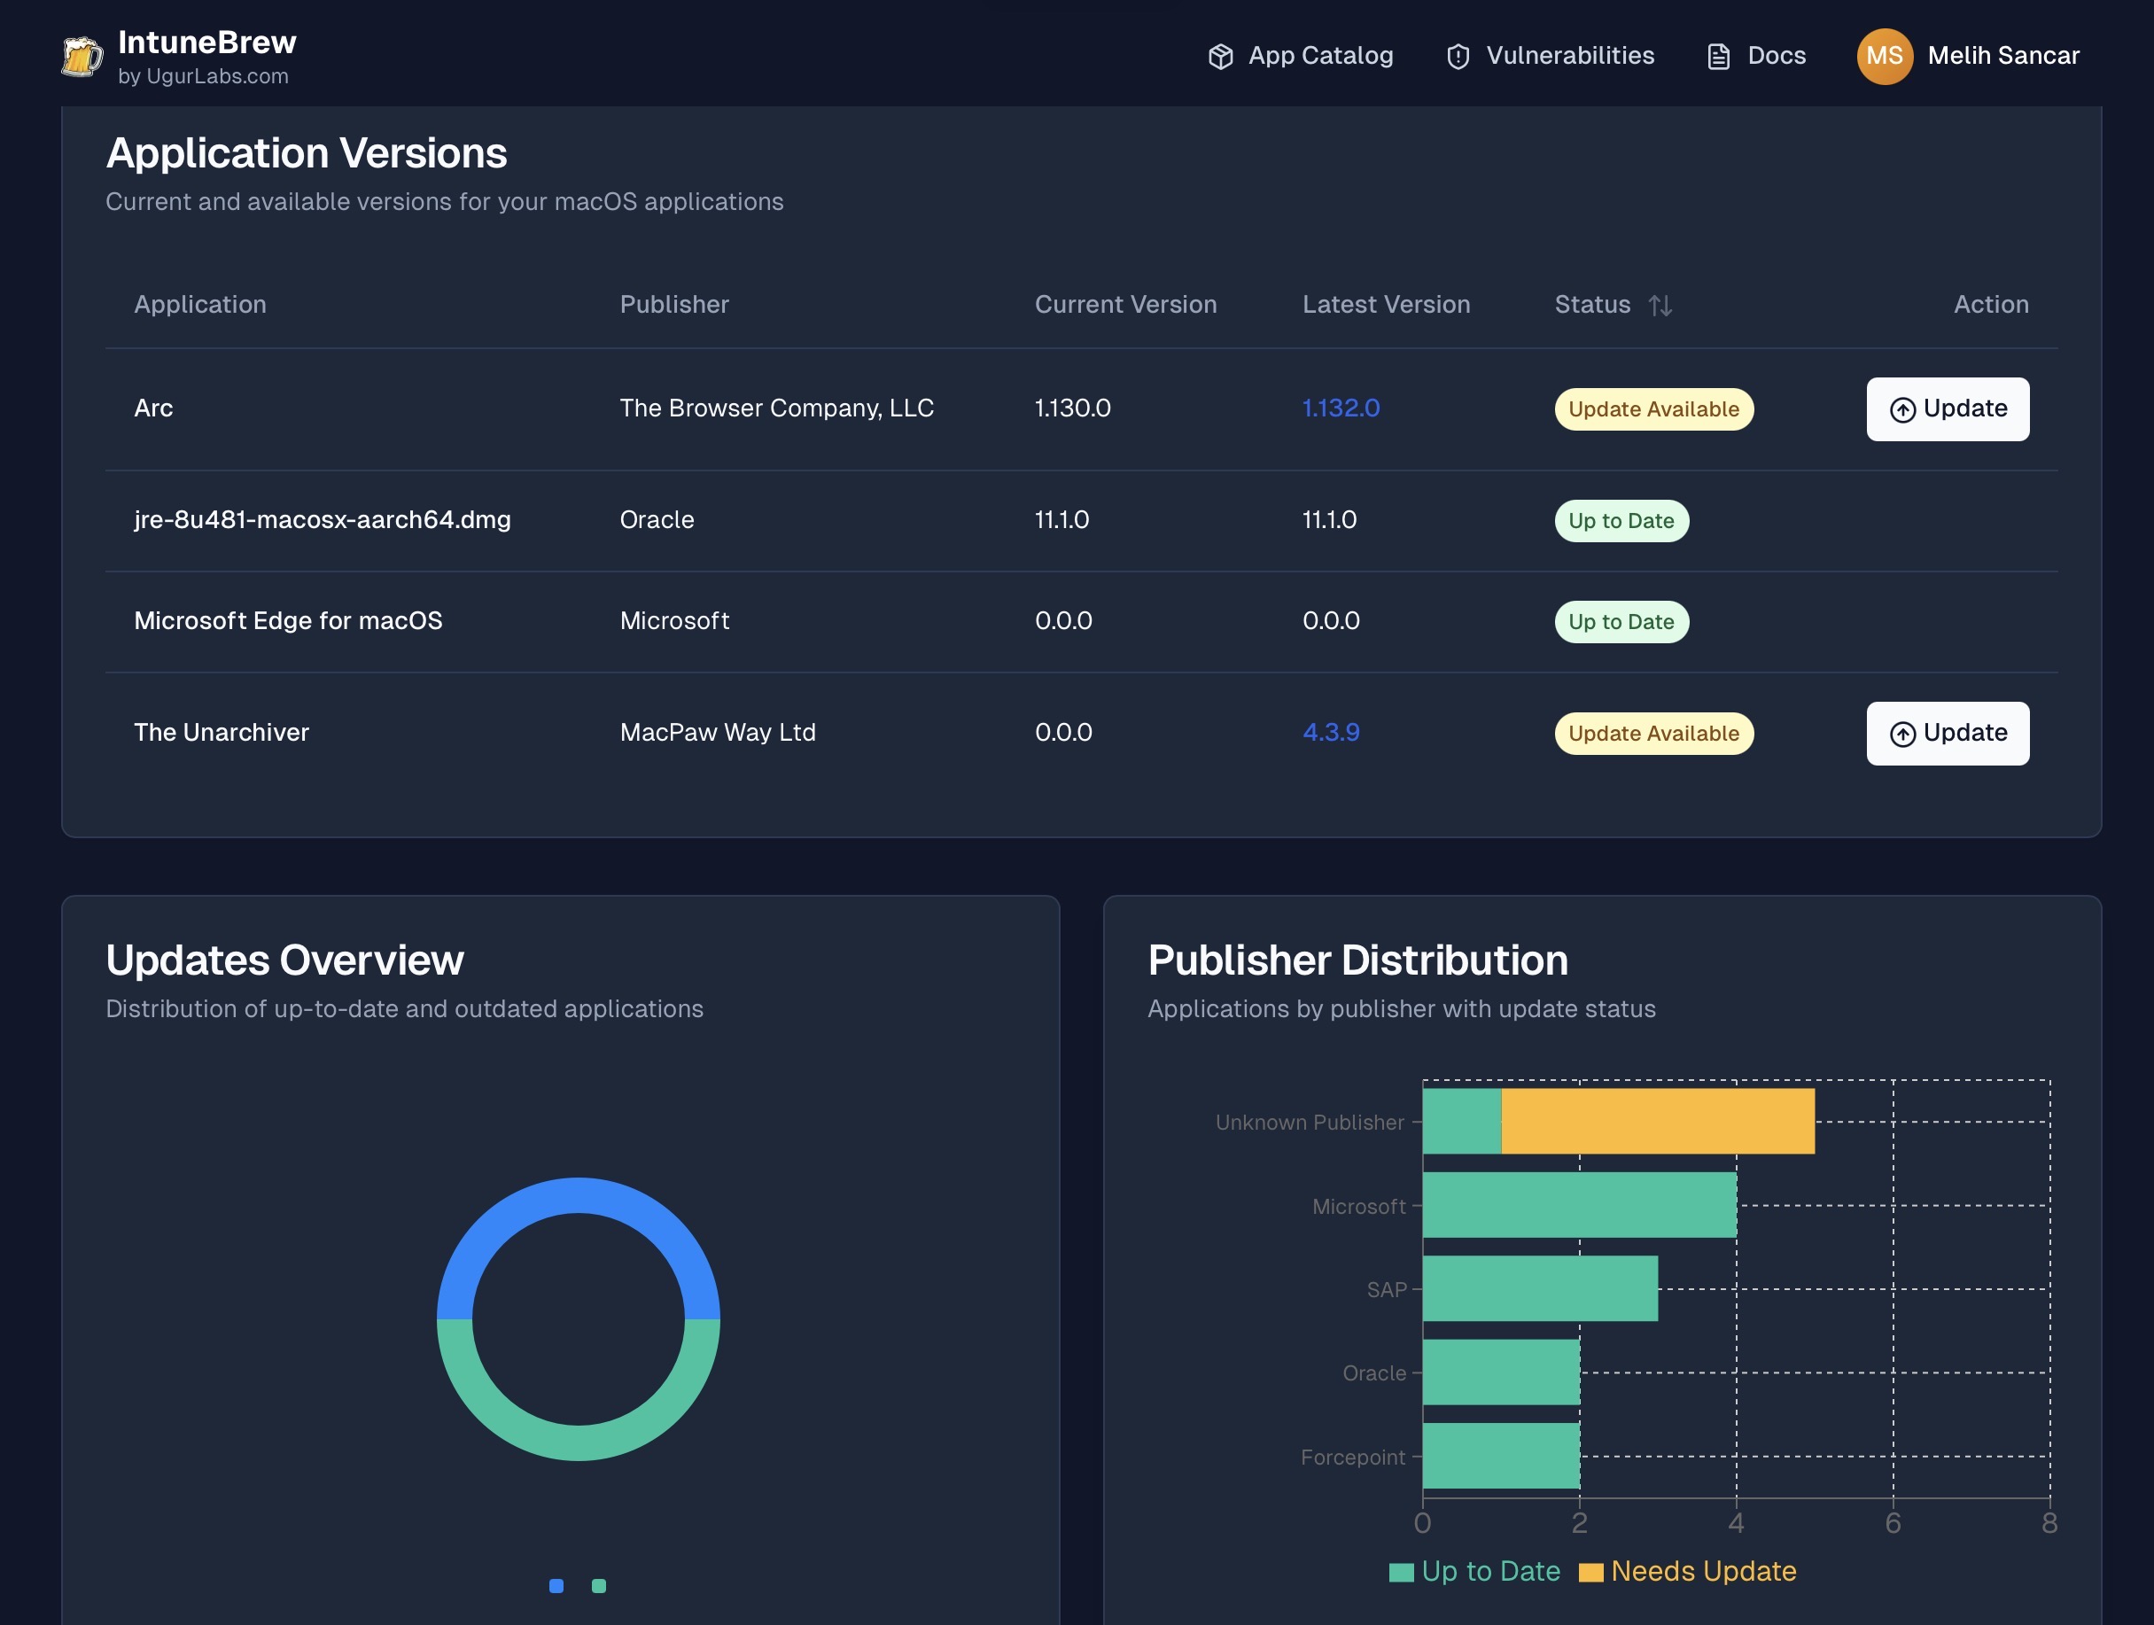Click Unknown Publisher's green Up to Date bar
Image resolution: width=2154 pixels, height=1625 pixels.
coord(1462,1122)
